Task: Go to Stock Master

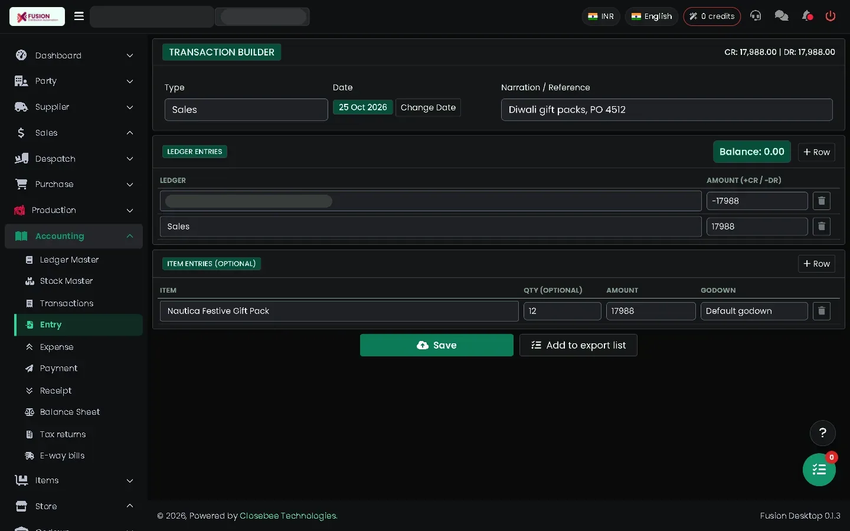Action: coord(66,281)
